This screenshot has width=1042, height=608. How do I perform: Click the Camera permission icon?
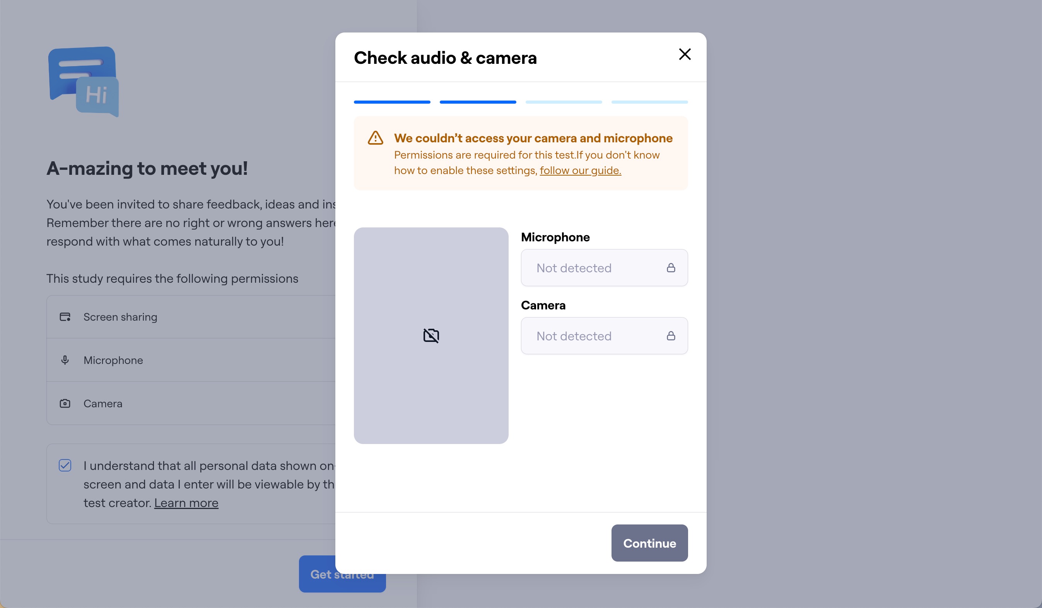click(65, 403)
